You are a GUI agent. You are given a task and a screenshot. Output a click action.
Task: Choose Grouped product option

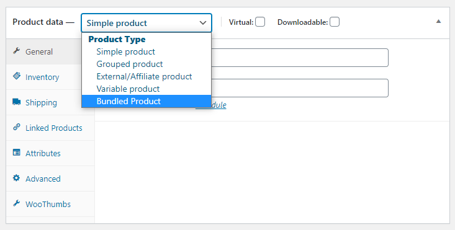click(146, 64)
